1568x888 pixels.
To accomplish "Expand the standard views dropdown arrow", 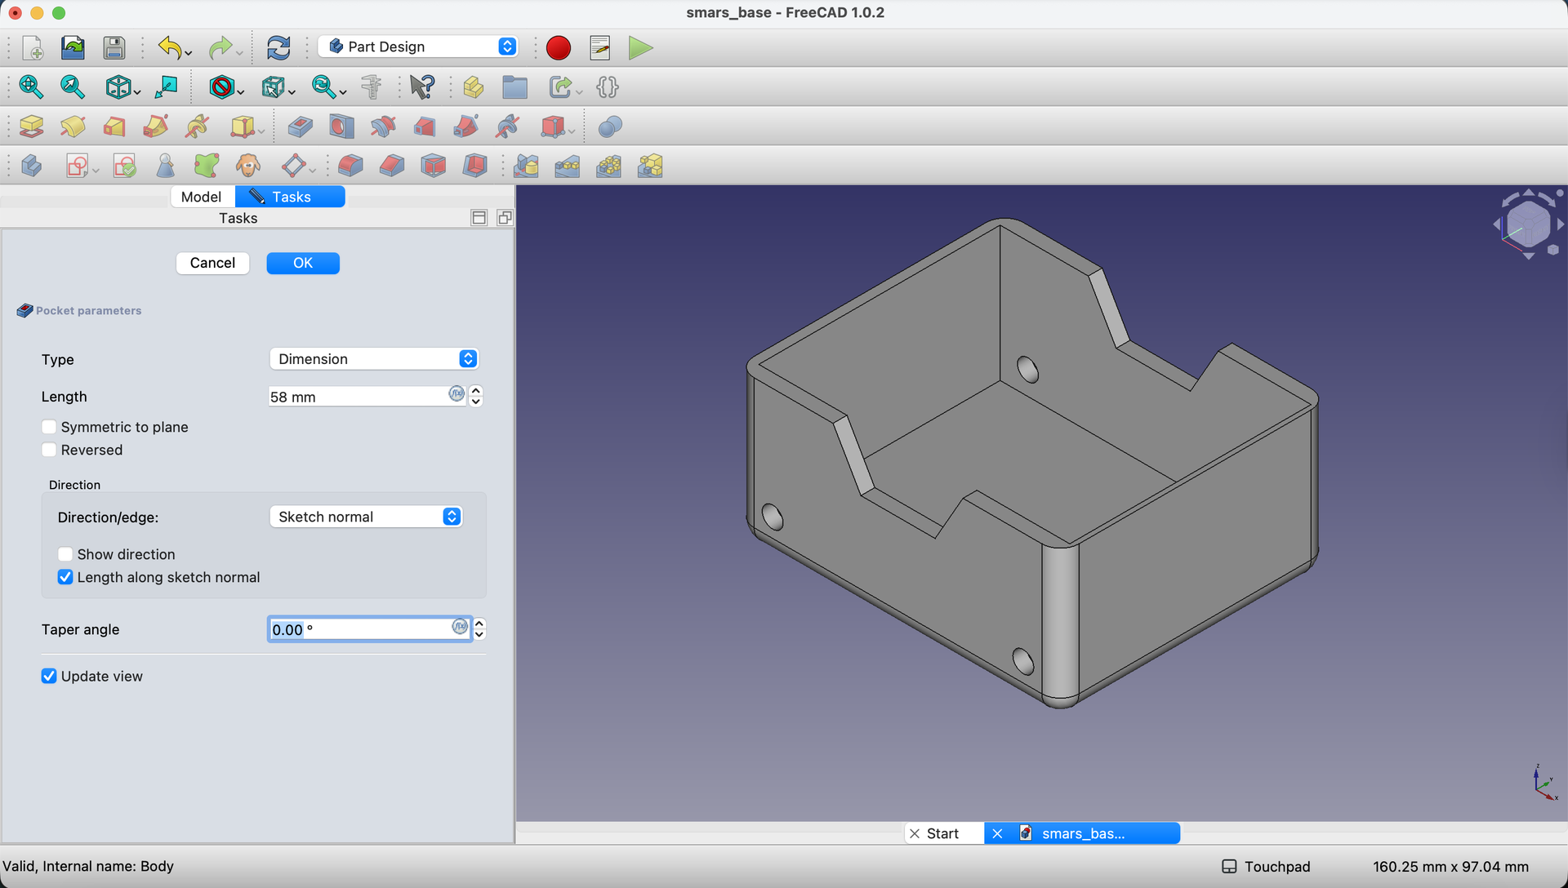I will (x=137, y=92).
